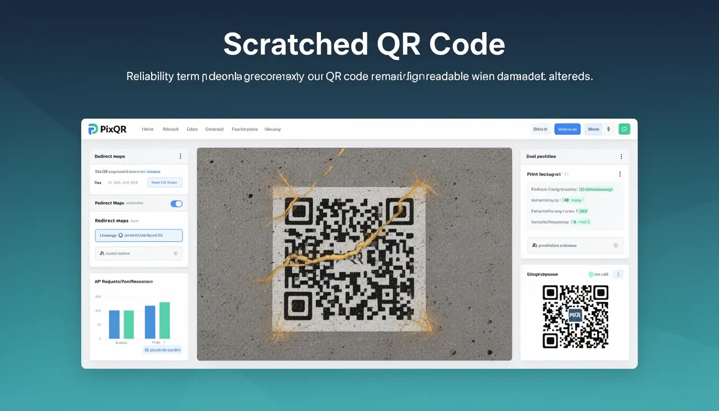
Task: Click the icon at the right end of the grey field below the Print stats
Action: (615, 245)
